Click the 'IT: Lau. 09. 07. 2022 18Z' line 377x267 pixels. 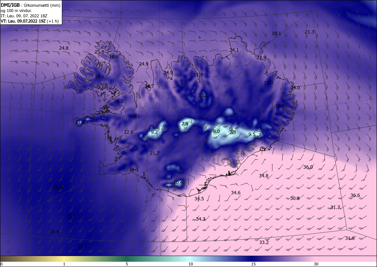[24, 16]
